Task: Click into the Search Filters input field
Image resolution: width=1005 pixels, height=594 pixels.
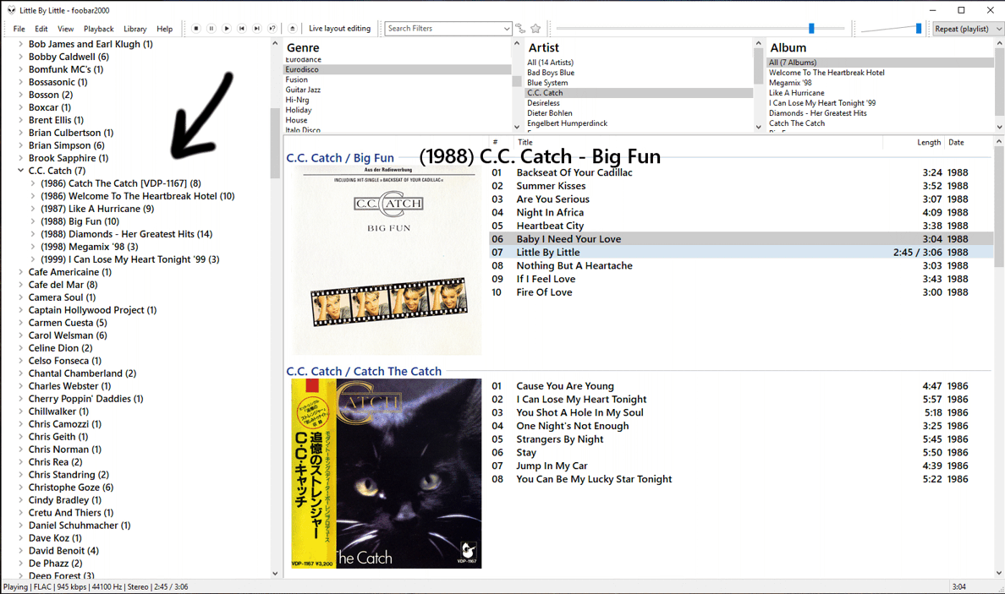Action: coord(443,28)
